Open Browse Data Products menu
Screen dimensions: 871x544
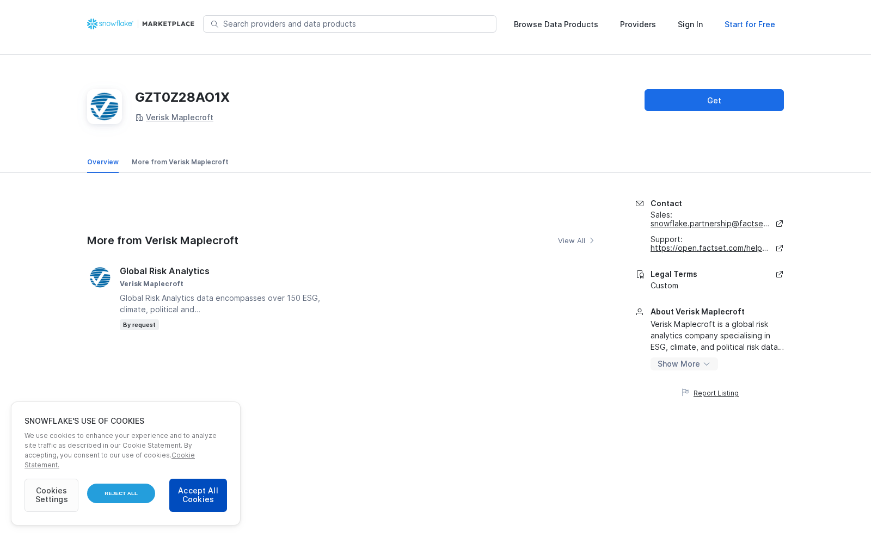tap(556, 24)
